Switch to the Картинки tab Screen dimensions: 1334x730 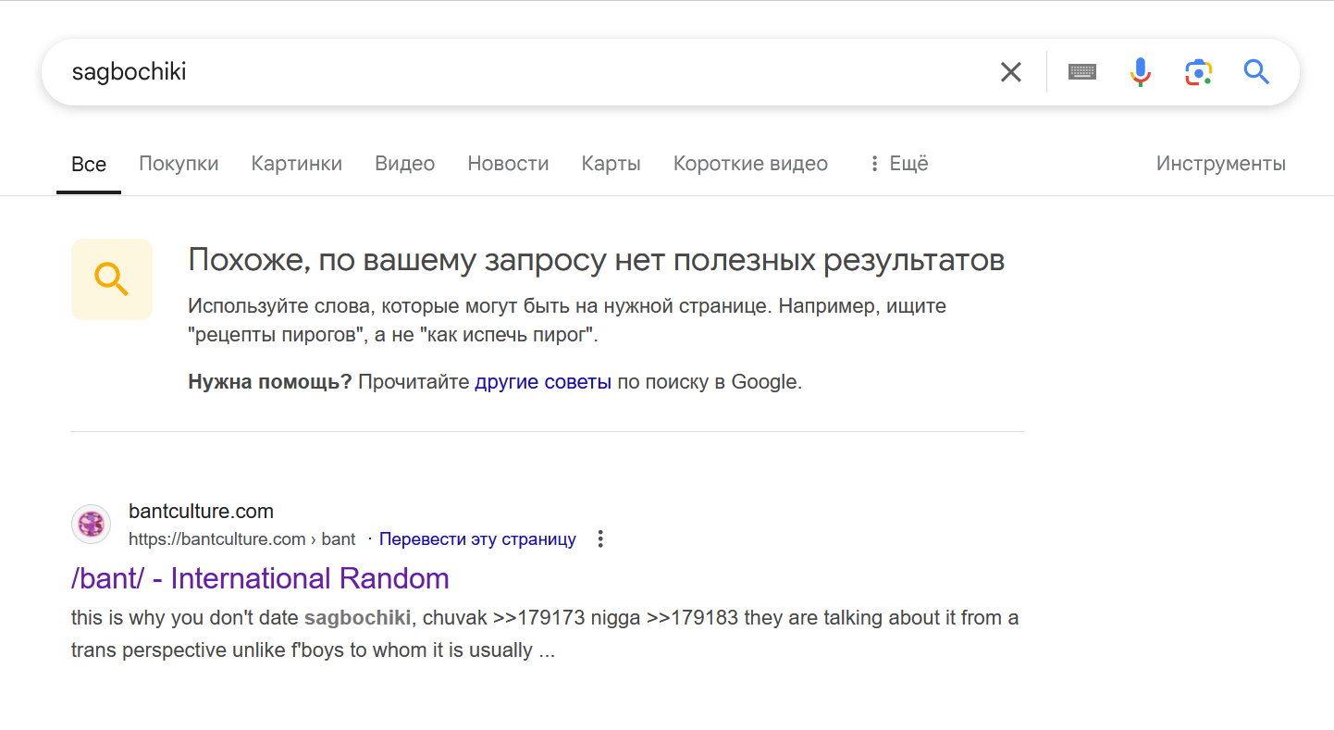coord(297,164)
